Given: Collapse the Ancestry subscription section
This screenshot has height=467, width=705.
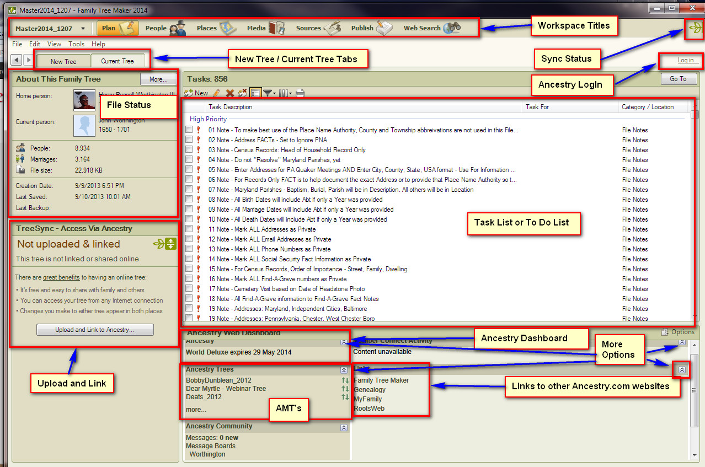Looking at the screenshot, I should coord(344,342).
